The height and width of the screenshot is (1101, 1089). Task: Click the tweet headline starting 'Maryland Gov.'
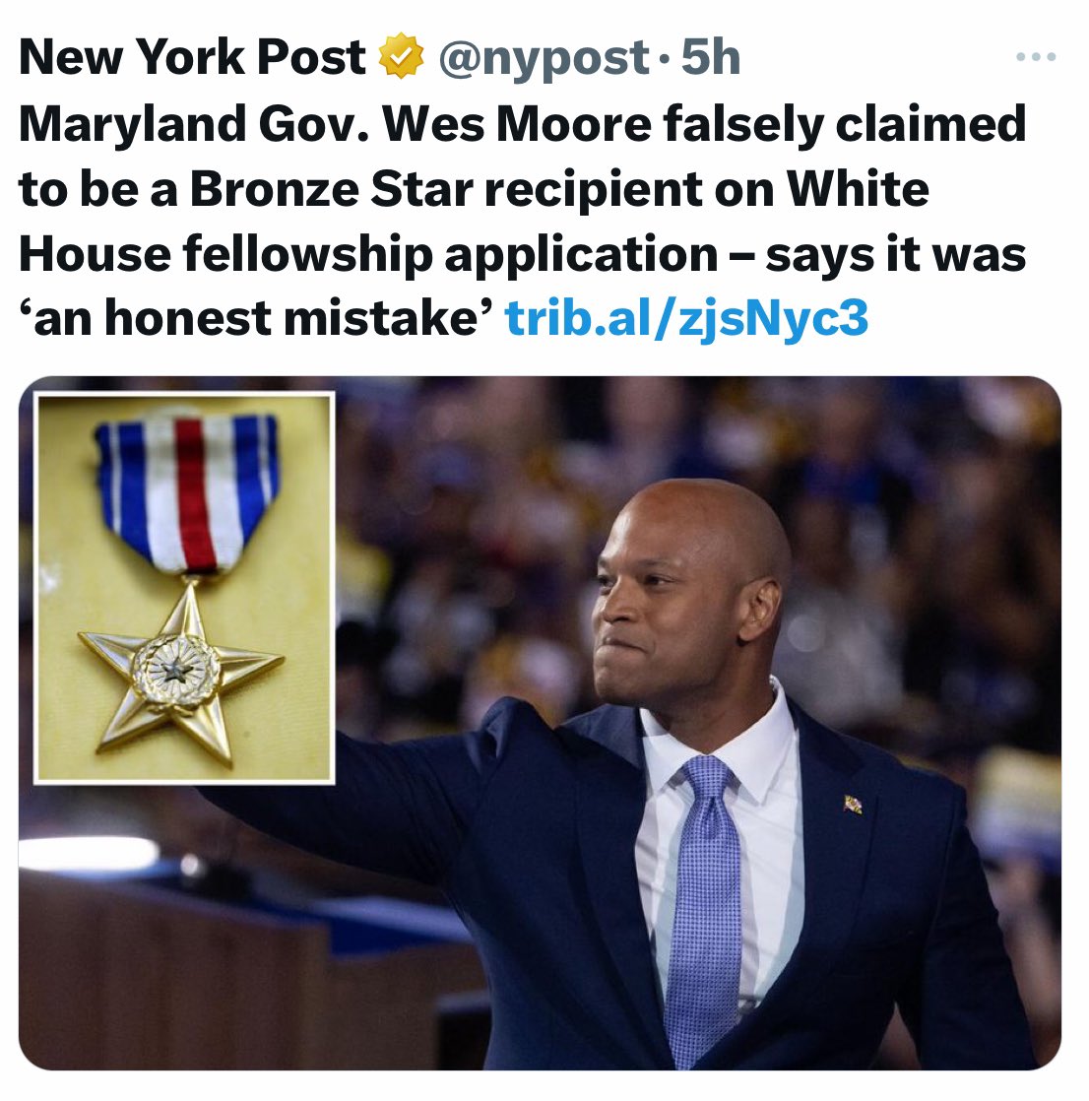[x=522, y=124]
